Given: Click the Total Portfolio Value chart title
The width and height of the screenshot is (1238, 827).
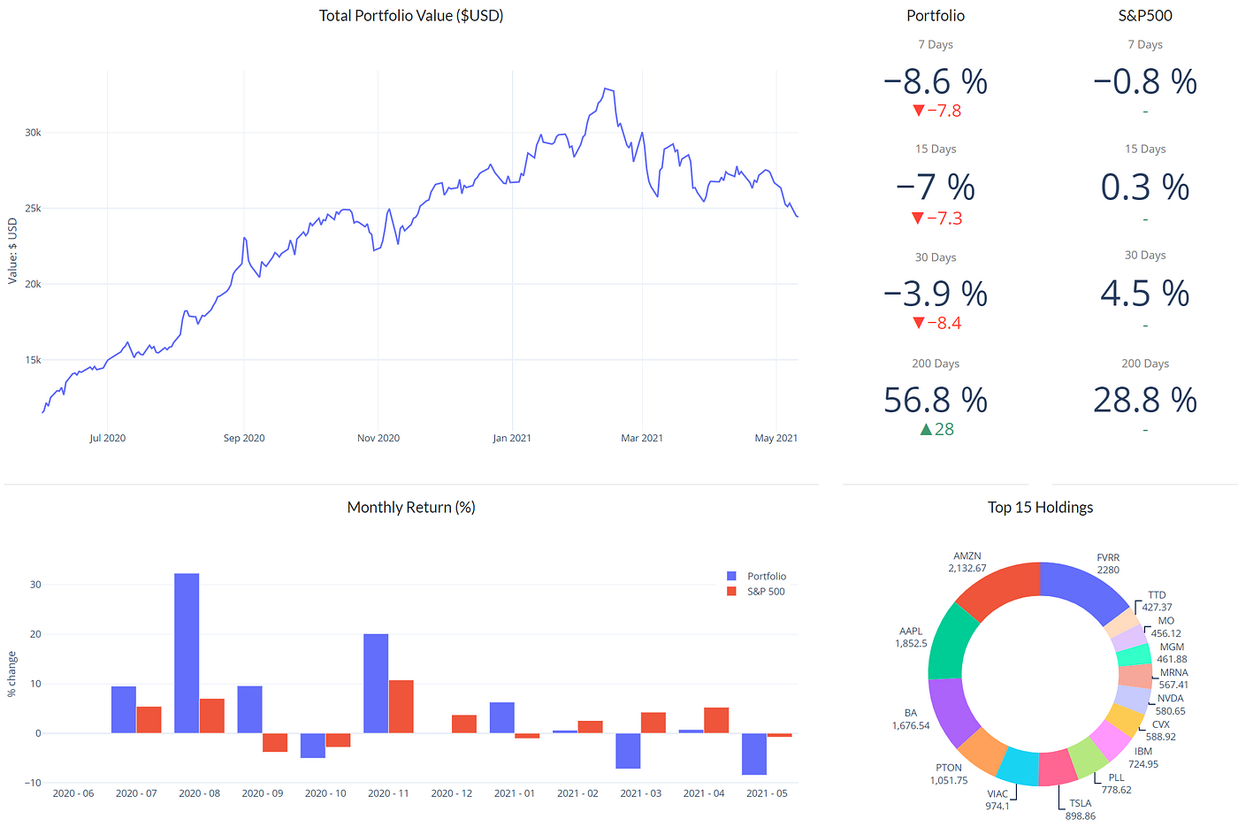Looking at the screenshot, I should pyautogui.click(x=411, y=16).
